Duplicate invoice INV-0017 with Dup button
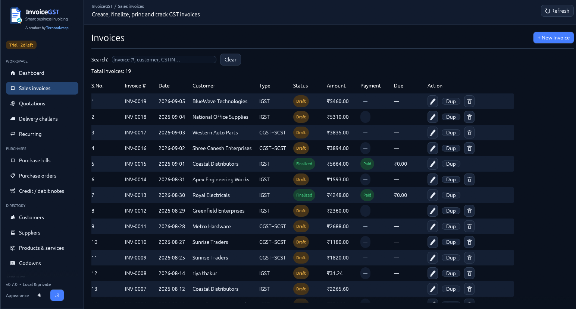The image size is (576, 309). (451, 133)
